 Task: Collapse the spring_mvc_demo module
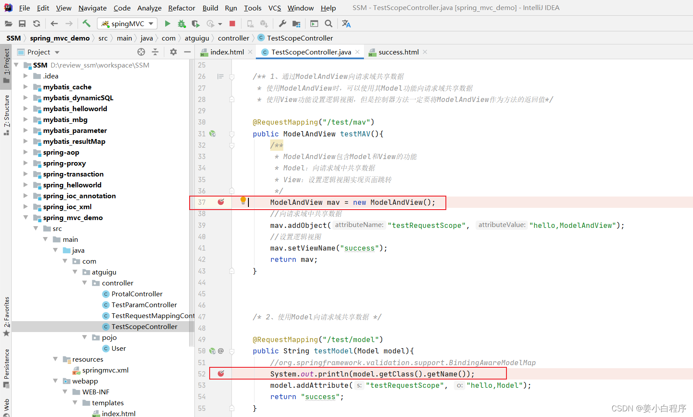tap(26, 217)
